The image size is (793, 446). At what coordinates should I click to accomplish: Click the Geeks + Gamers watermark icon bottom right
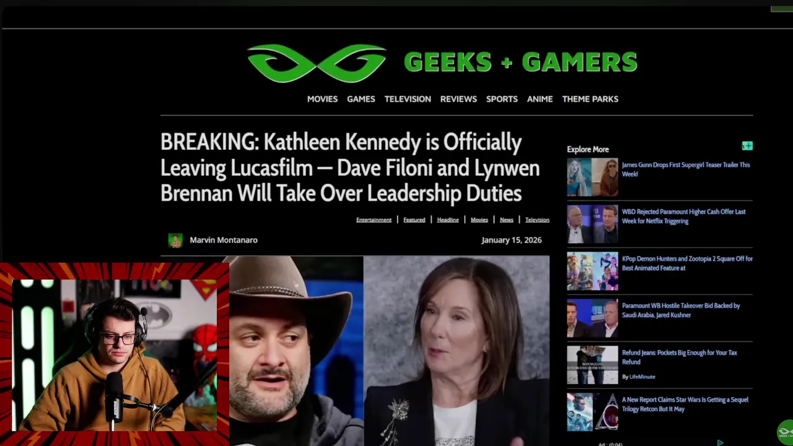pyautogui.click(x=785, y=432)
